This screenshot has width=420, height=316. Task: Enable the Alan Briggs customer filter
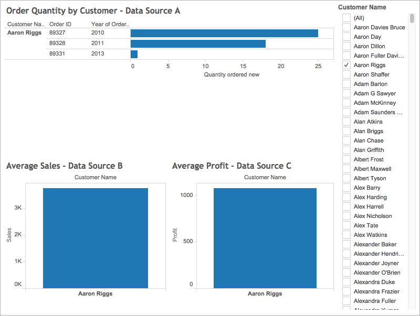[346, 131]
